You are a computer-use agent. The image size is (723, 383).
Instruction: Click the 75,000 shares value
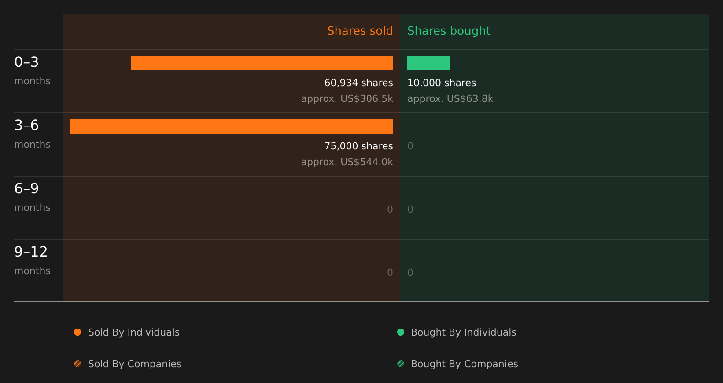(358, 146)
